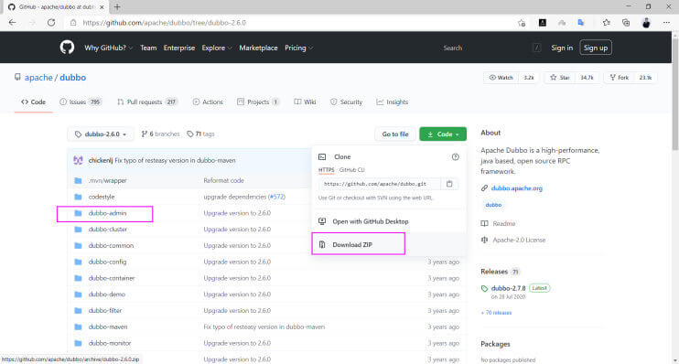Watch the repository
The image size is (679, 364).
pos(501,78)
